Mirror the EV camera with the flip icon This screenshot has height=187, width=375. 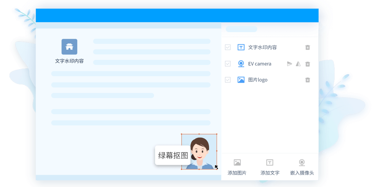pos(298,64)
